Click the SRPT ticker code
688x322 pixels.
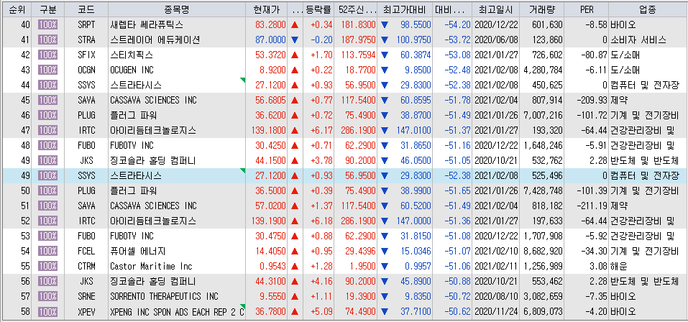[x=86, y=24]
